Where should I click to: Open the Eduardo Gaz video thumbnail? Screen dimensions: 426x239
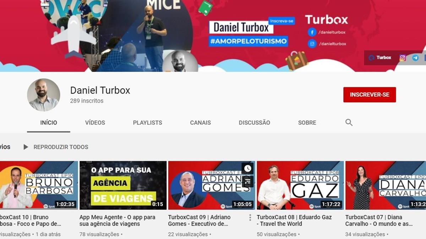pyautogui.click(x=300, y=185)
